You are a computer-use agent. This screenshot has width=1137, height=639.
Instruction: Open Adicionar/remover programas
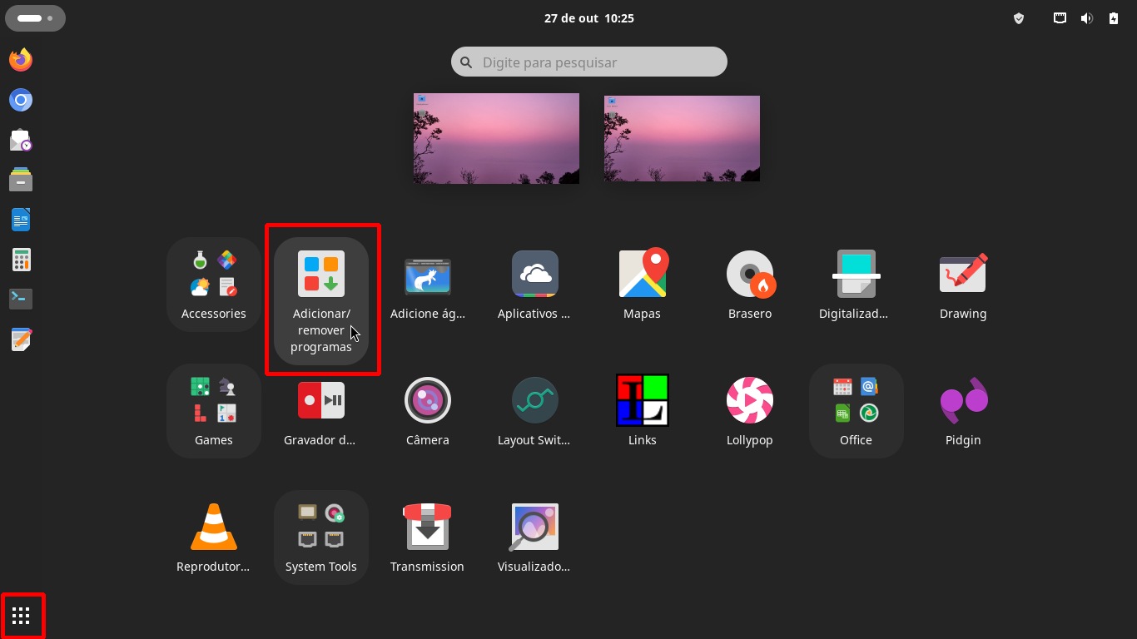[321, 275]
